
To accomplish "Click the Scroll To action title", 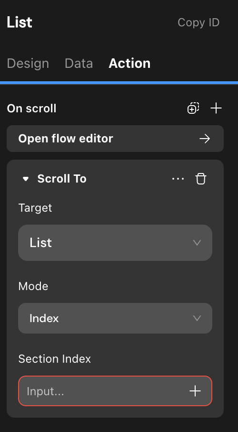I will [62, 179].
